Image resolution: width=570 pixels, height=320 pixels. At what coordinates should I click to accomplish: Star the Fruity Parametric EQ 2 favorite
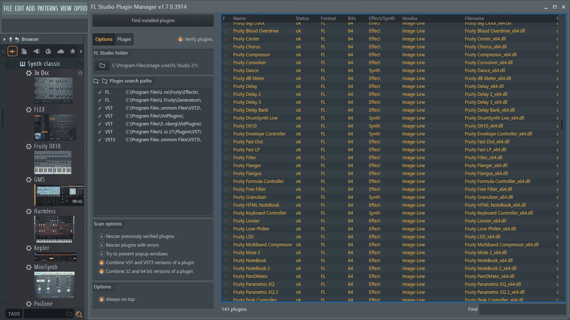(x=226, y=292)
